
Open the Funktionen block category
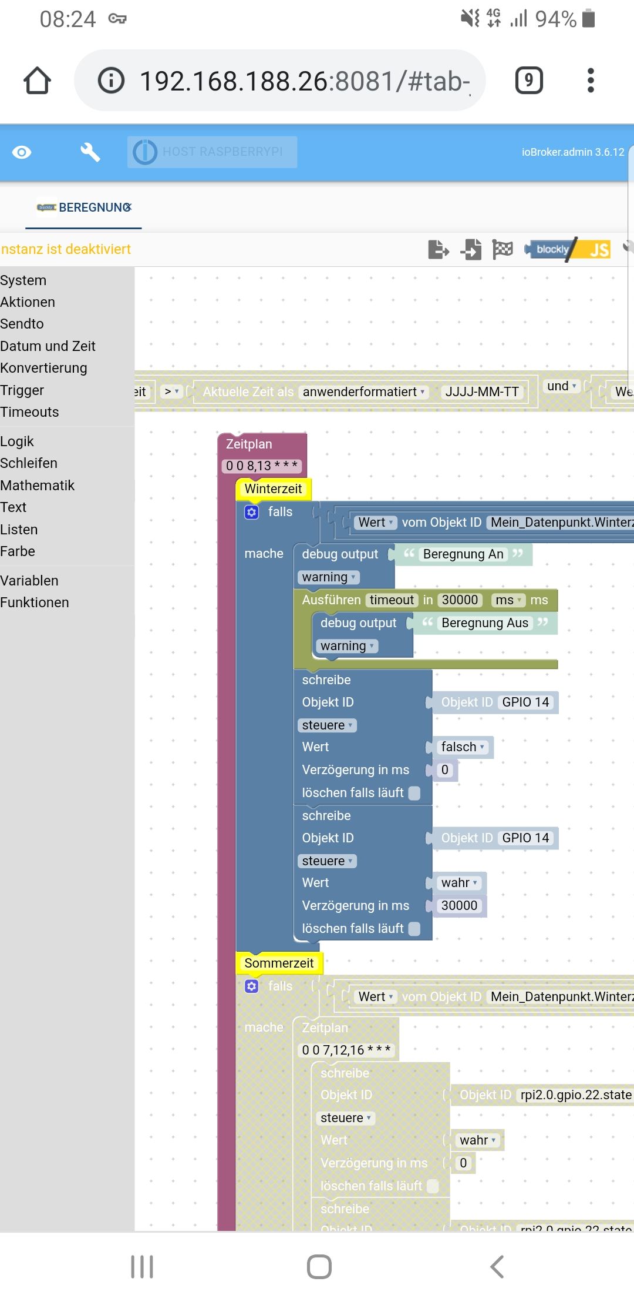(x=35, y=603)
